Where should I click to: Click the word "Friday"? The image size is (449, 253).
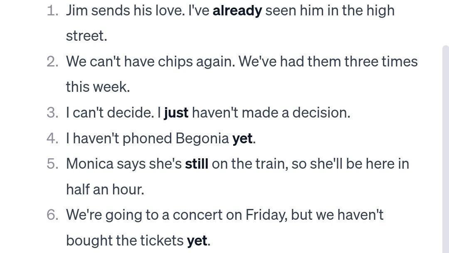click(266, 215)
